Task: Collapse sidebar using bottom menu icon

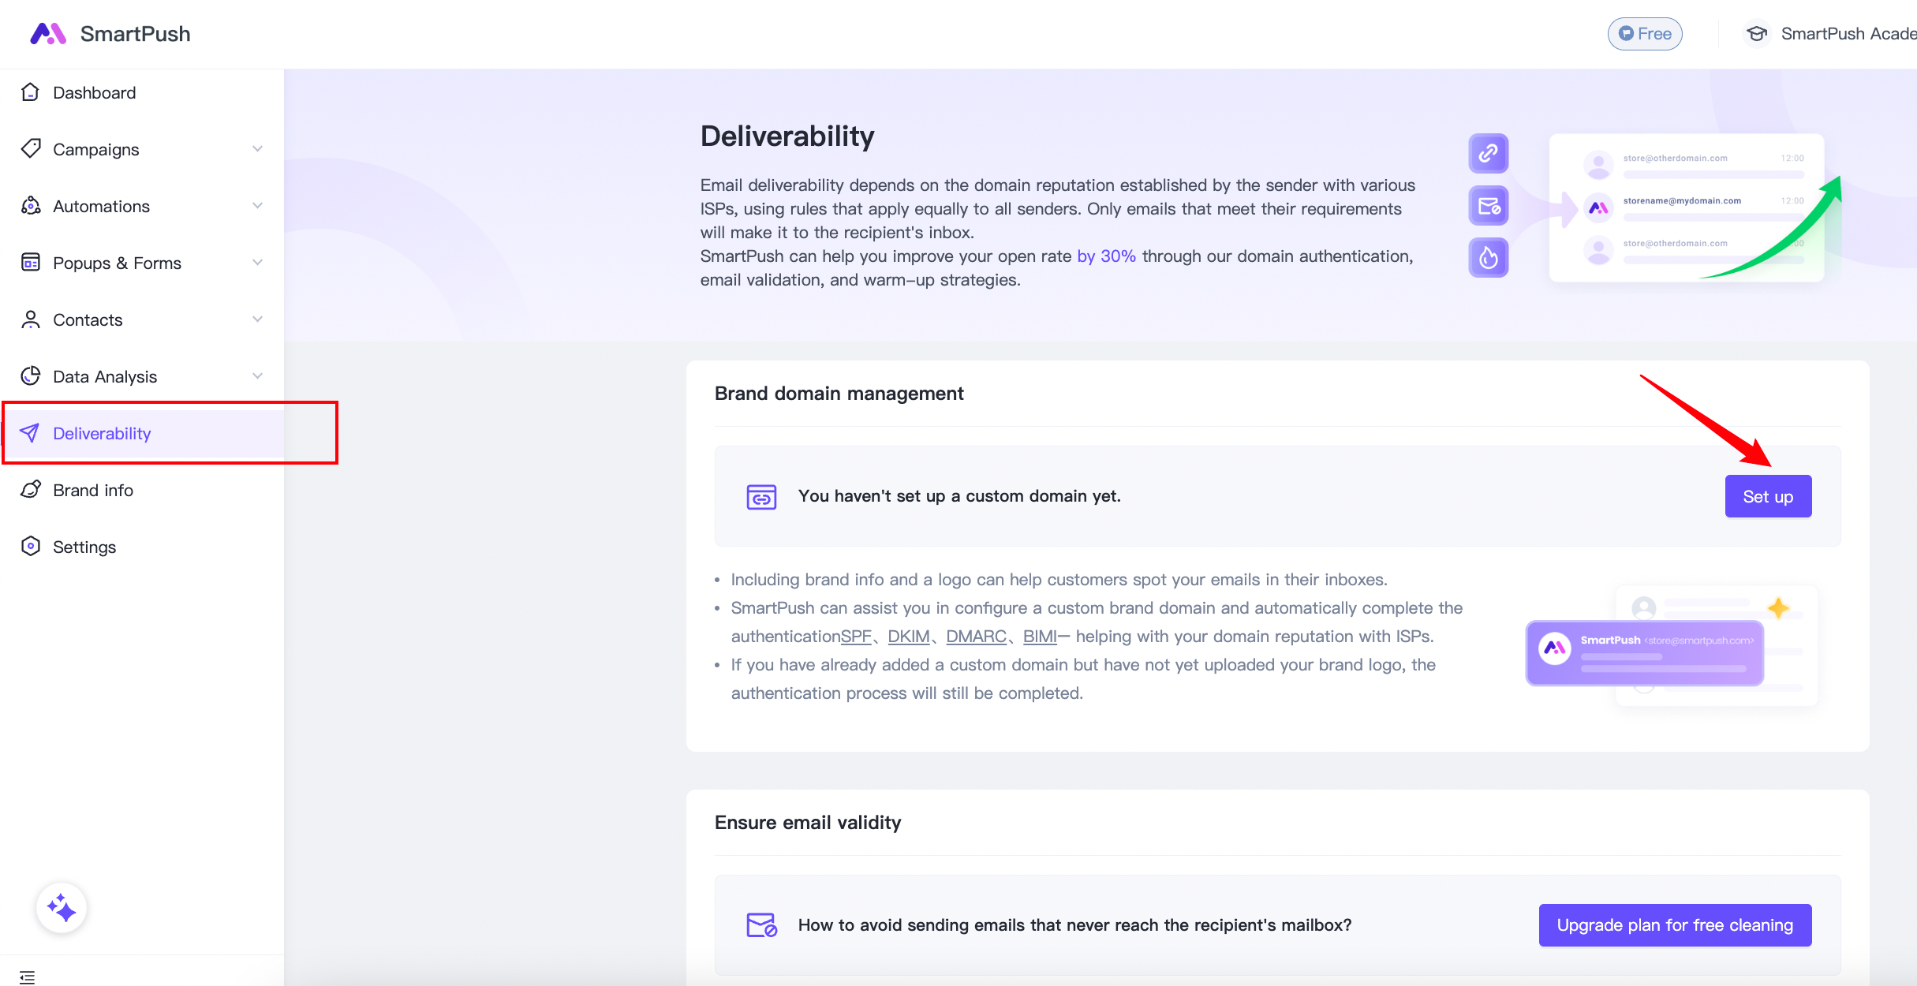Action: [x=28, y=977]
